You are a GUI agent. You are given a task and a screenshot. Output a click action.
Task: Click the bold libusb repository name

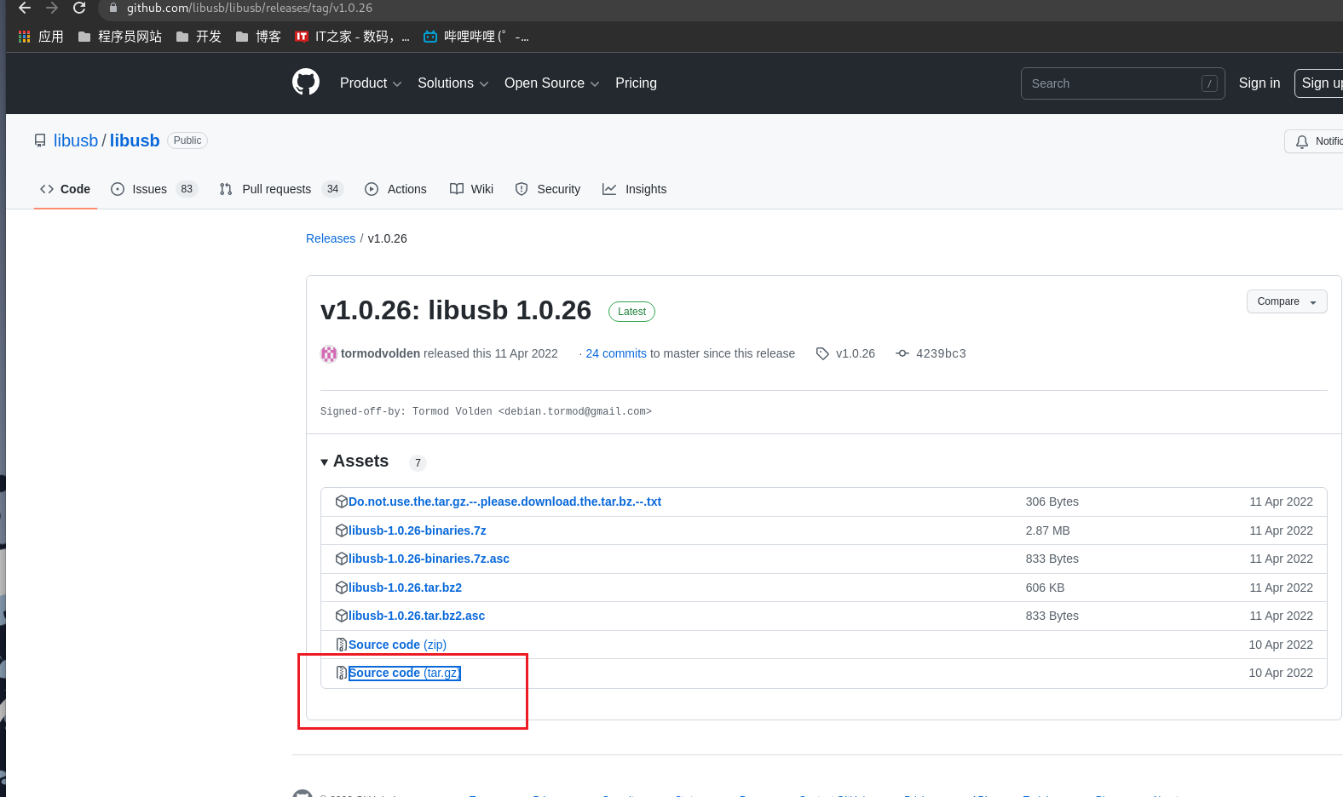pos(135,140)
